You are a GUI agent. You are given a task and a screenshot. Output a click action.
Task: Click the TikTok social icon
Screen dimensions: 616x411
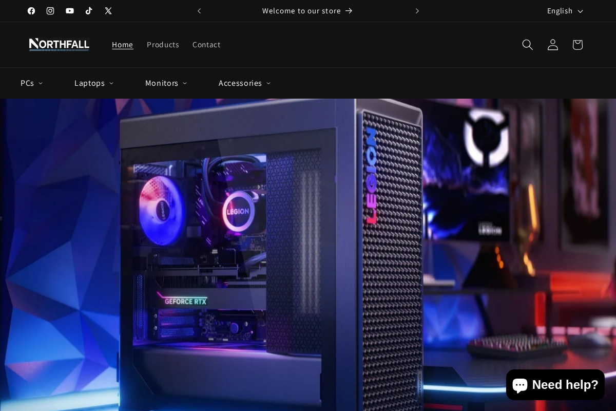[89, 11]
